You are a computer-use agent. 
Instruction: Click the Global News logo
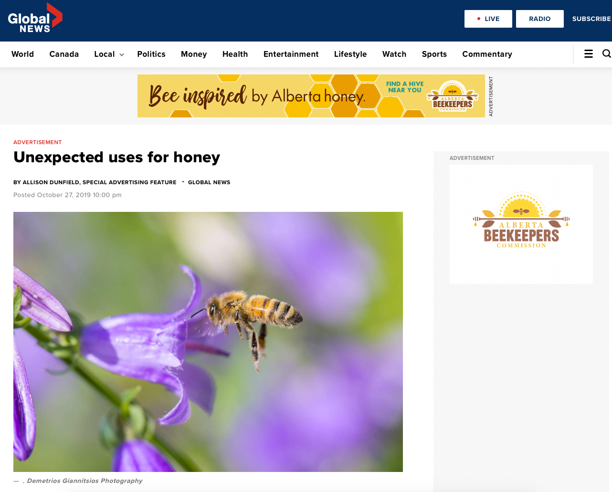pos(35,19)
